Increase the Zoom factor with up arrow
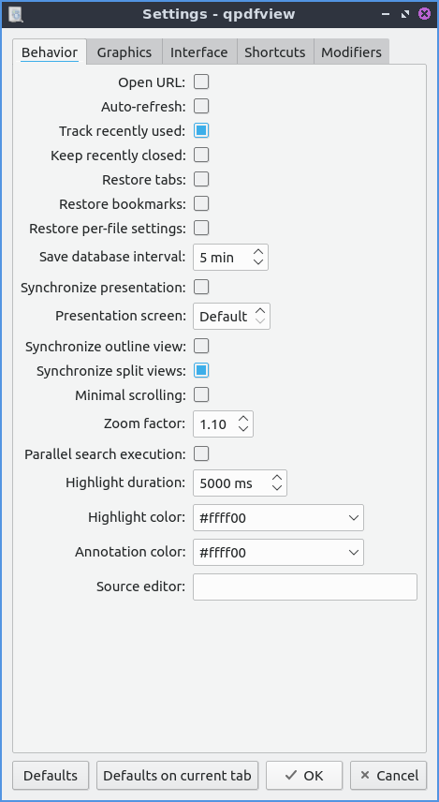 [x=243, y=419]
